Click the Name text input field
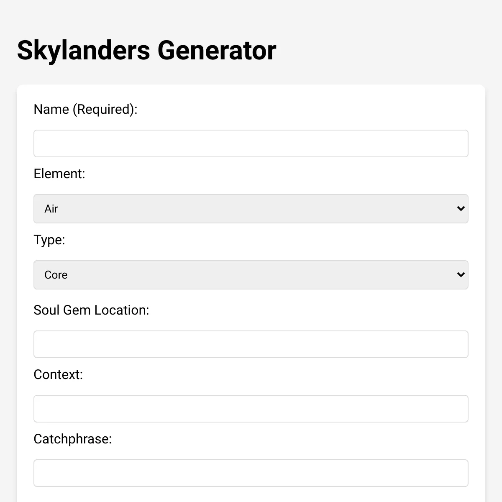Image resolution: width=502 pixels, height=502 pixels. pos(251,143)
